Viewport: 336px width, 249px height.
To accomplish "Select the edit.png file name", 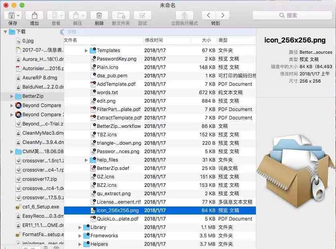I will coord(106,101).
